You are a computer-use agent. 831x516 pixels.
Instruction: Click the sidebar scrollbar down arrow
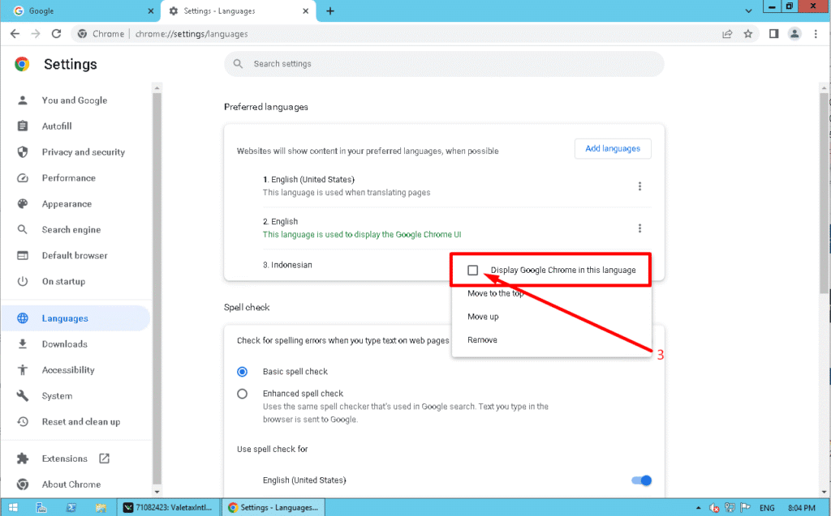[x=157, y=492]
